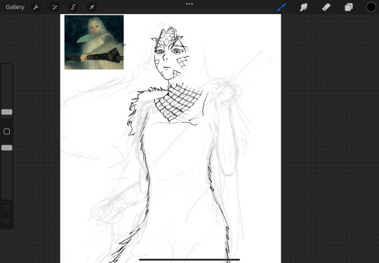Return to the Gallery
Image resolution: width=379 pixels, height=263 pixels.
click(x=15, y=7)
